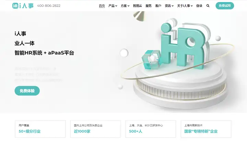Image resolution: width=247 pixels, height=153 pixels.
Task: Click the 免费试用 button
Action: point(225,6)
